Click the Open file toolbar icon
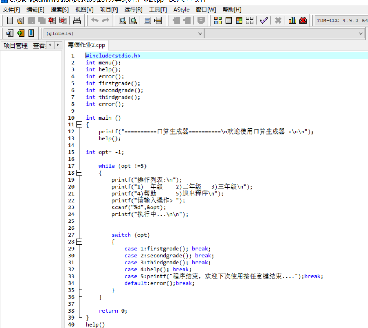 click(20, 21)
